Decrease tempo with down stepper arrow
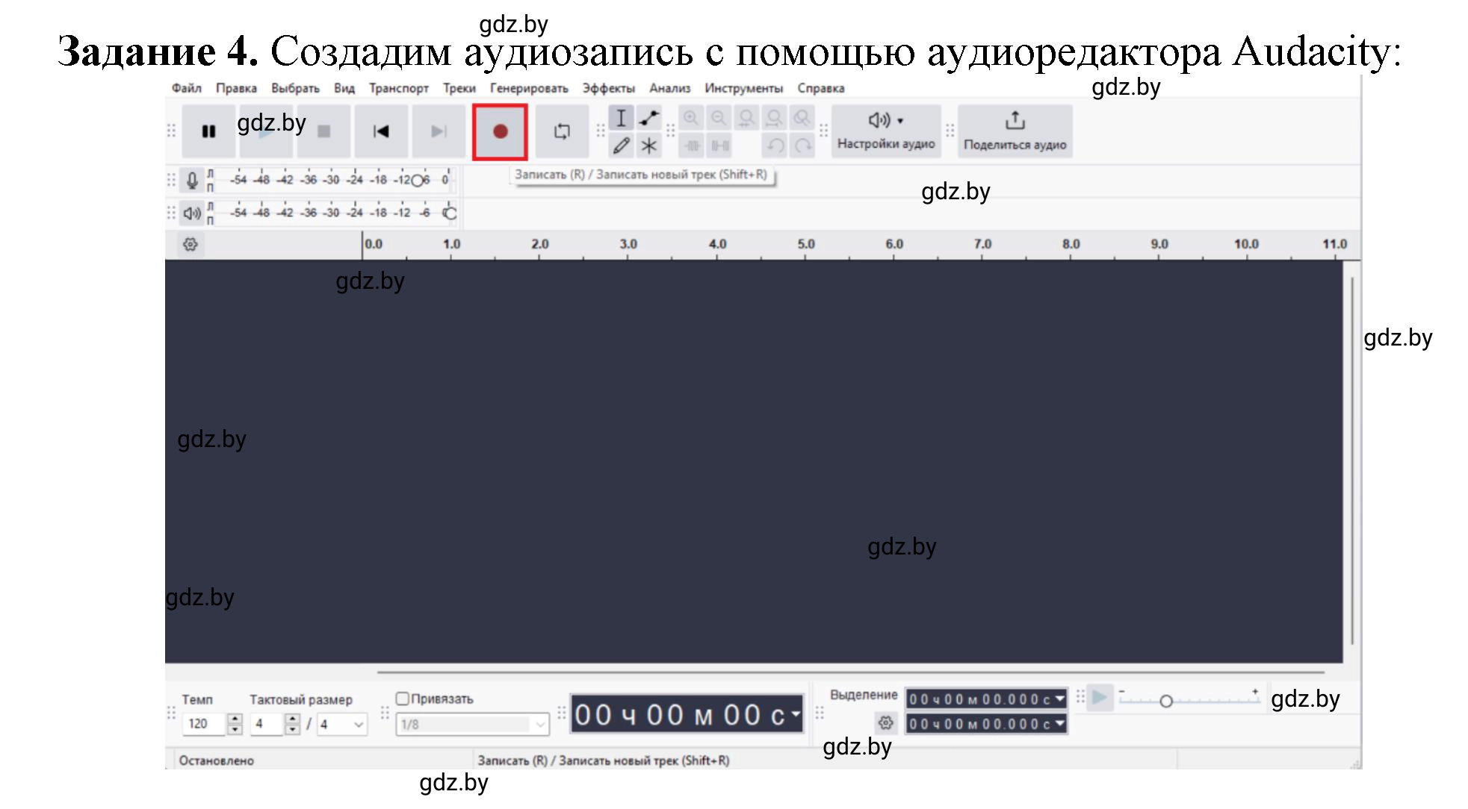1468x809 pixels. click(235, 729)
